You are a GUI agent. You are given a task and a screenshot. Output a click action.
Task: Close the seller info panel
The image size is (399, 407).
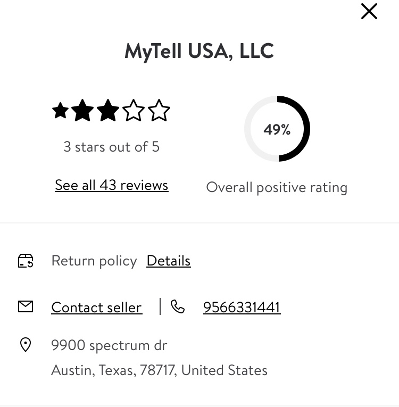(369, 11)
